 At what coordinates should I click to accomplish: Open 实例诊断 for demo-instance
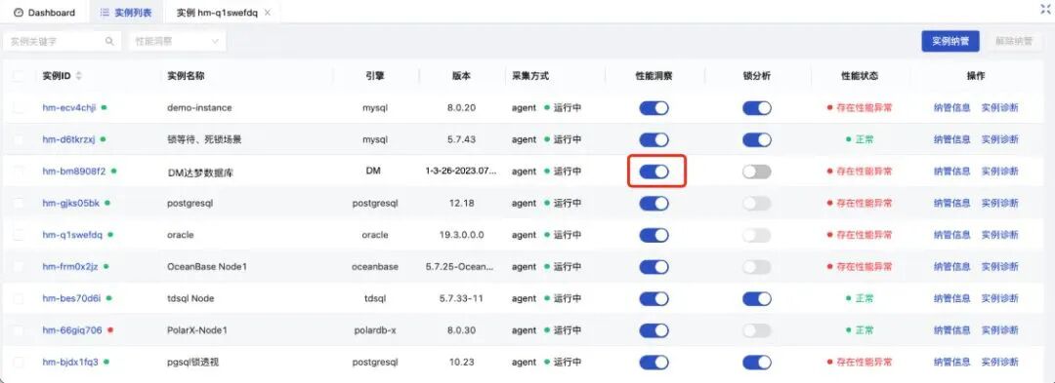click(1000, 107)
